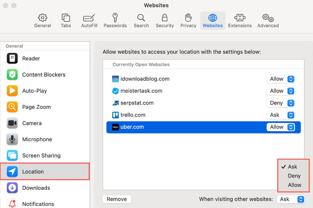The width and height of the screenshot is (313, 208).
Task: Open the Privacy hand icon
Action: [188, 18]
